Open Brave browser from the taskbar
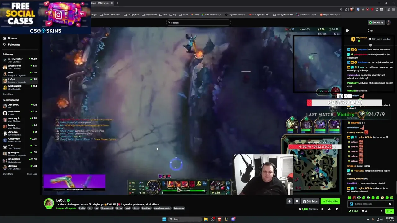This screenshot has height=223, width=397. tap(219, 219)
